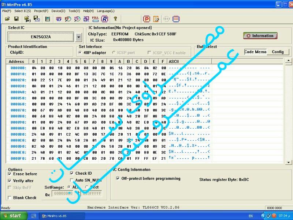
Task: Click the 25 SPI flash detect icon
Action: click(x=77, y=19)
